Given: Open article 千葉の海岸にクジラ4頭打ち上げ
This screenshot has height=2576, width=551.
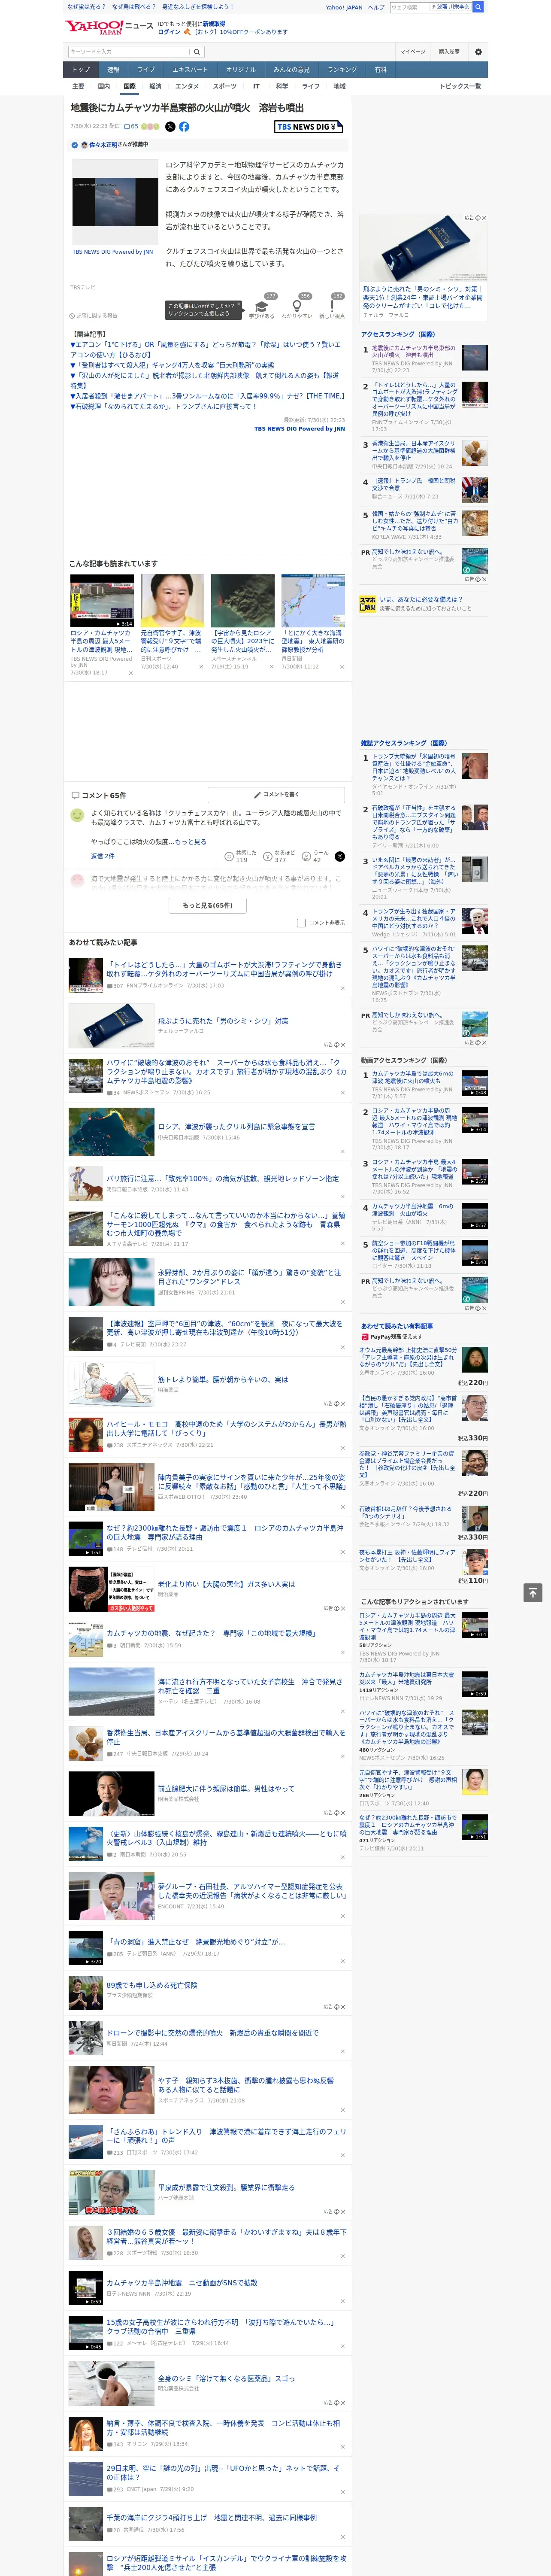Looking at the screenshot, I should click(x=212, y=2518).
